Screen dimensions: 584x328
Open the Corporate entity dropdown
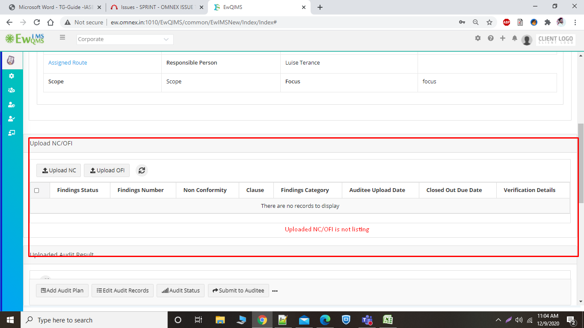pyautogui.click(x=125, y=39)
